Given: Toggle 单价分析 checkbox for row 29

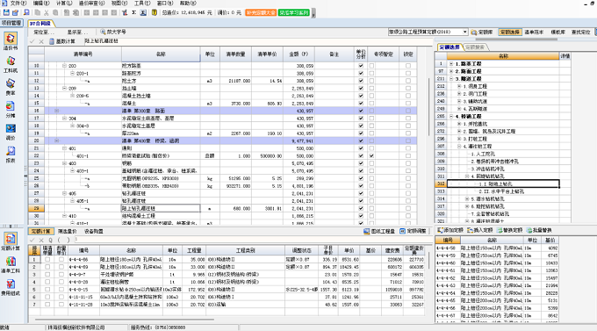Looking at the screenshot, I should [x=361, y=208].
